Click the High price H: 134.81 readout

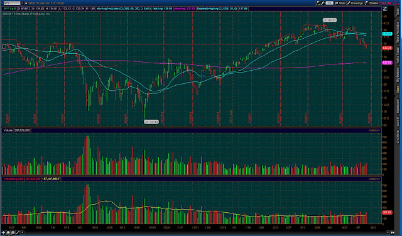[52, 9]
